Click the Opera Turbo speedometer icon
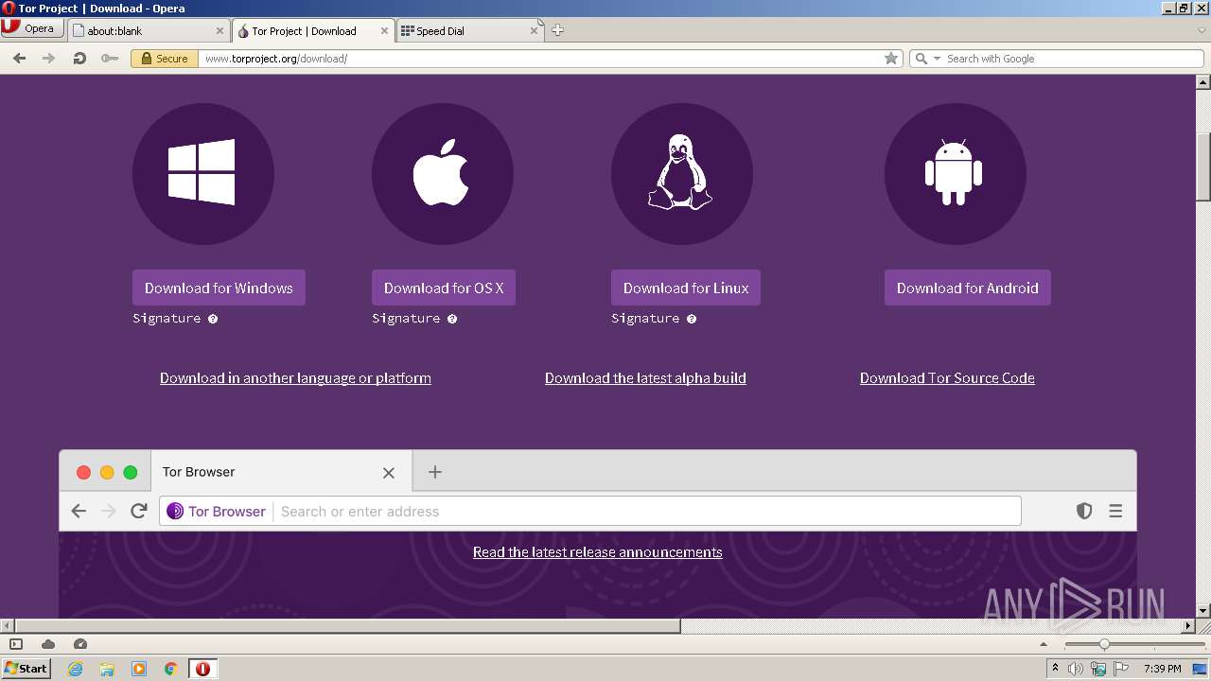Viewport: 1211px width, 681px height. point(80,644)
